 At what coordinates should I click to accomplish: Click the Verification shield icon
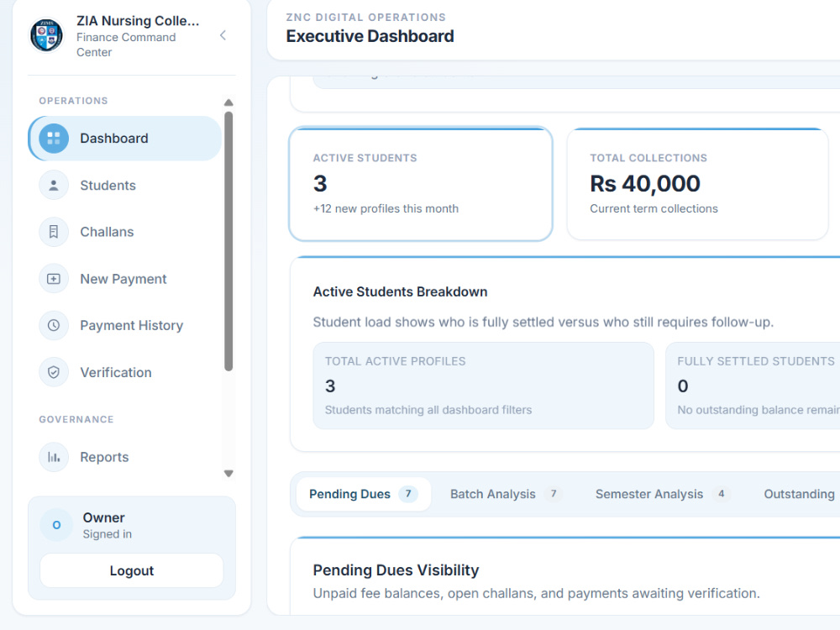click(x=54, y=372)
